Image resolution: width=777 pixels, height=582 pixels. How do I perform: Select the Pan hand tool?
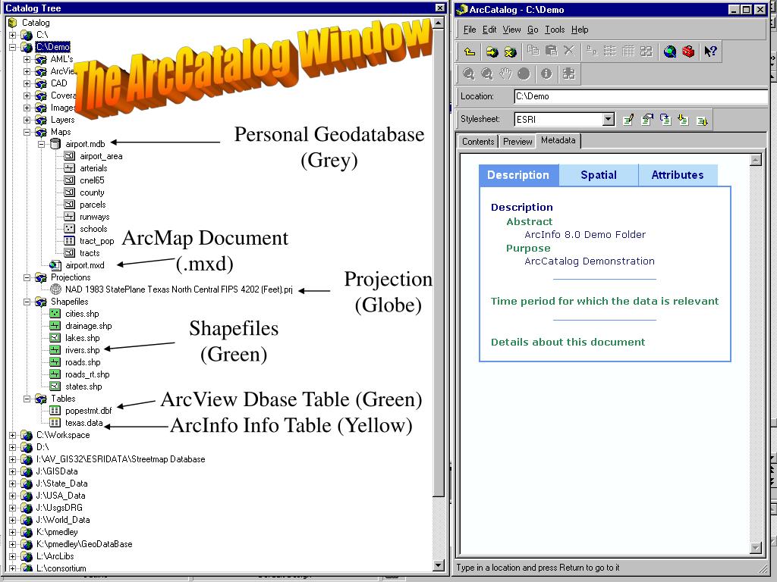(505, 74)
